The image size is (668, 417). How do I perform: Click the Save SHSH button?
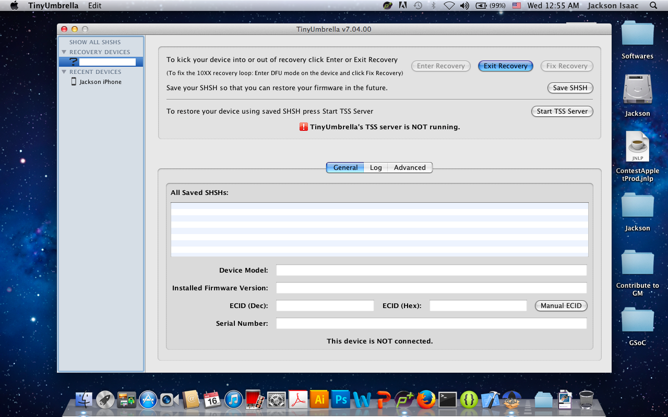[570, 88]
